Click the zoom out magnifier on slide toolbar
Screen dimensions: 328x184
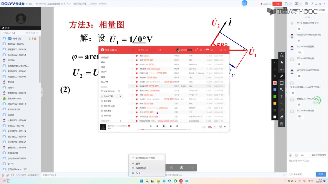[172, 168]
